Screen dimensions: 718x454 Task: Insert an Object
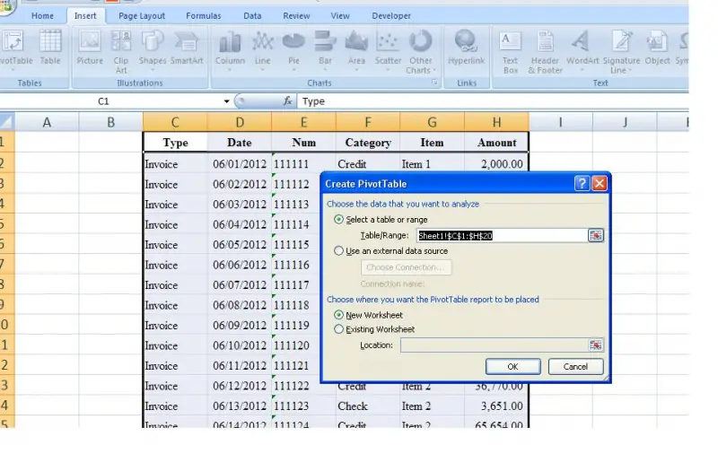[x=657, y=48]
